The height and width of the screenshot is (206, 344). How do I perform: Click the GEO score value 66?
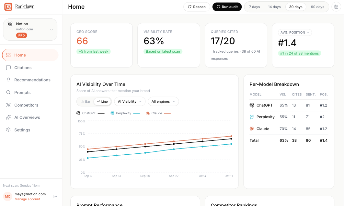tap(82, 41)
